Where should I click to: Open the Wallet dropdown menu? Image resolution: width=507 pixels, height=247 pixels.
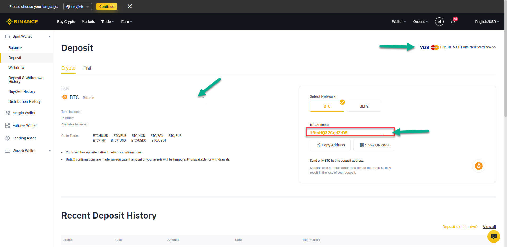tap(399, 22)
